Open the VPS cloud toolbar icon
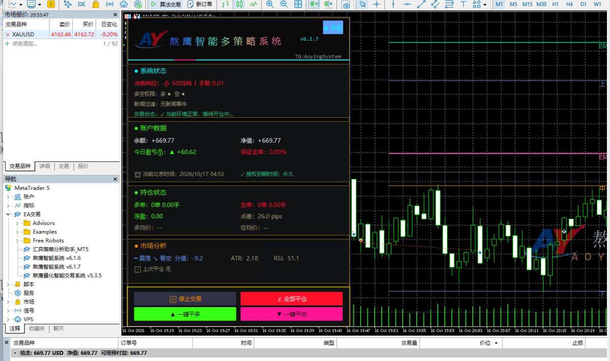Screen dimensions: 610x361 click(x=124, y=4)
